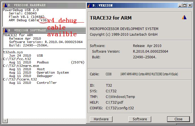This screenshot has width=195, height=126.
Task: Click 'MICROPROCESSOR DEVELOPMENT SYSTEM' text
Action: 124,29
